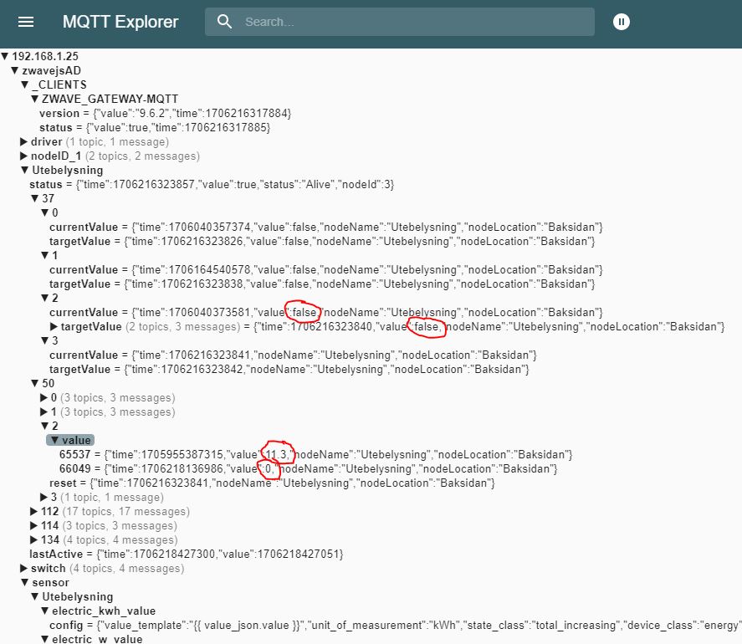
Task: Select currentValue with time 1706216323841
Action: (293, 355)
